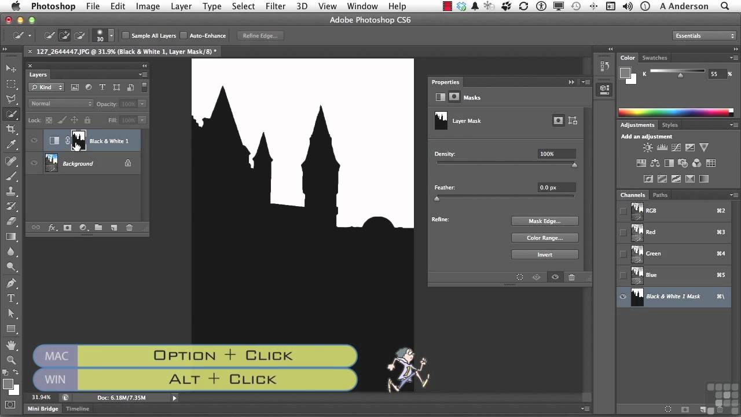Select the Move tool
This screenshot has height=417, width=741.
11,69
